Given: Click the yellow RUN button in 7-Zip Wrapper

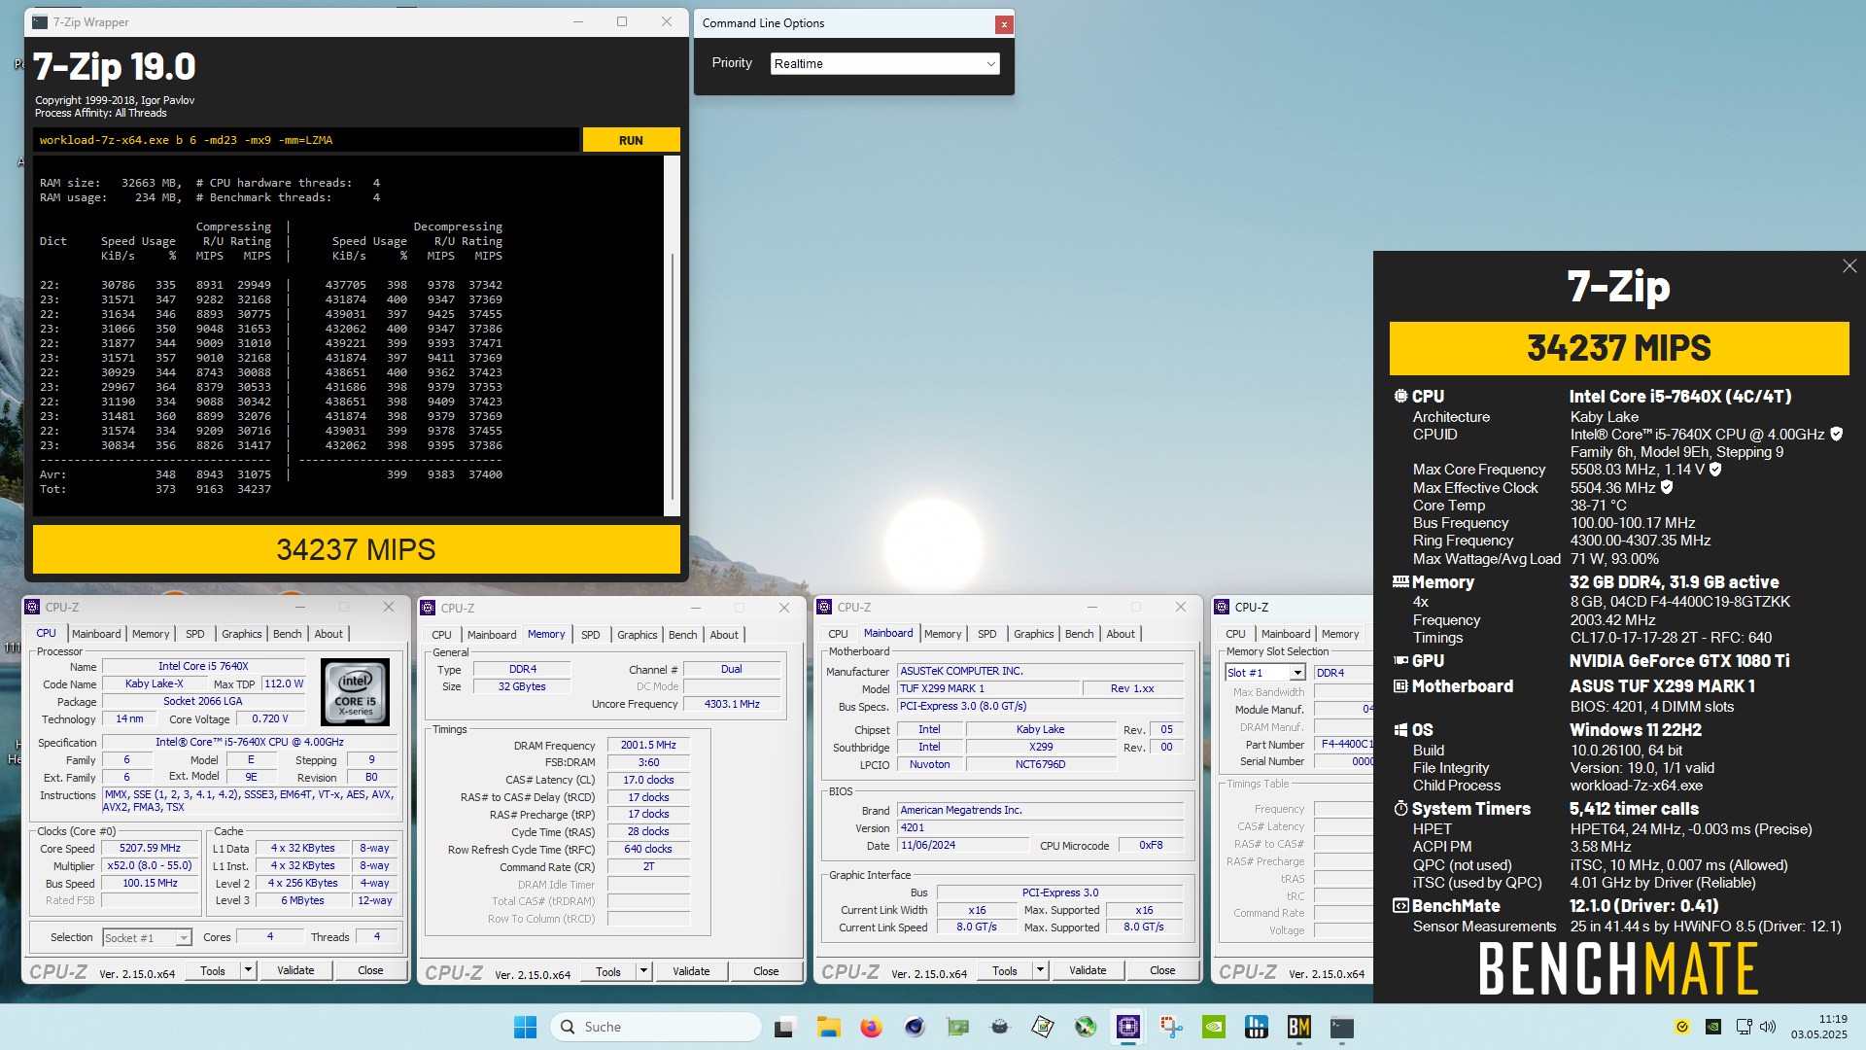Looking at the screenshot, I should click(631, 140).
